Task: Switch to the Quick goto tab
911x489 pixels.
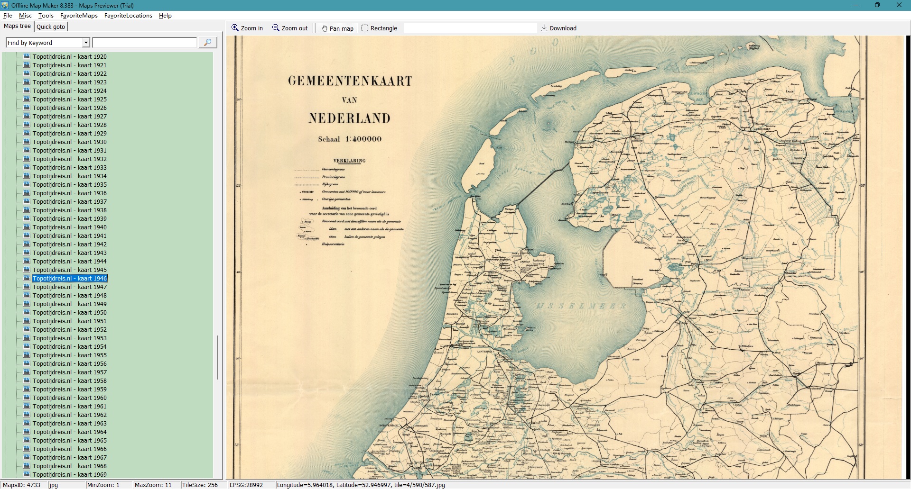Action: point(51,27)
